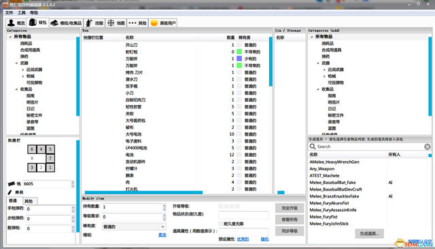Viewport: 435px width, 249px height.
Task: Select the 开山刀 item row
Action: (x=175, y=45)
